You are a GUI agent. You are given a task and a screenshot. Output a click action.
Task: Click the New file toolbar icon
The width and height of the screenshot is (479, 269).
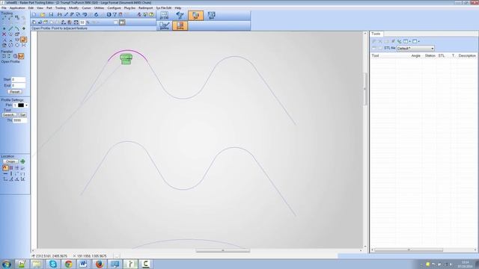point(34,15)
